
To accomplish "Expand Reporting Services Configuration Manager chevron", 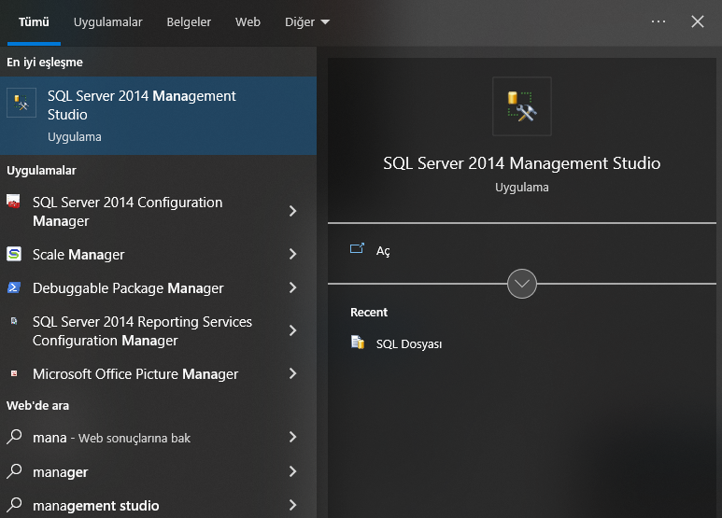I will pos(293,330).
